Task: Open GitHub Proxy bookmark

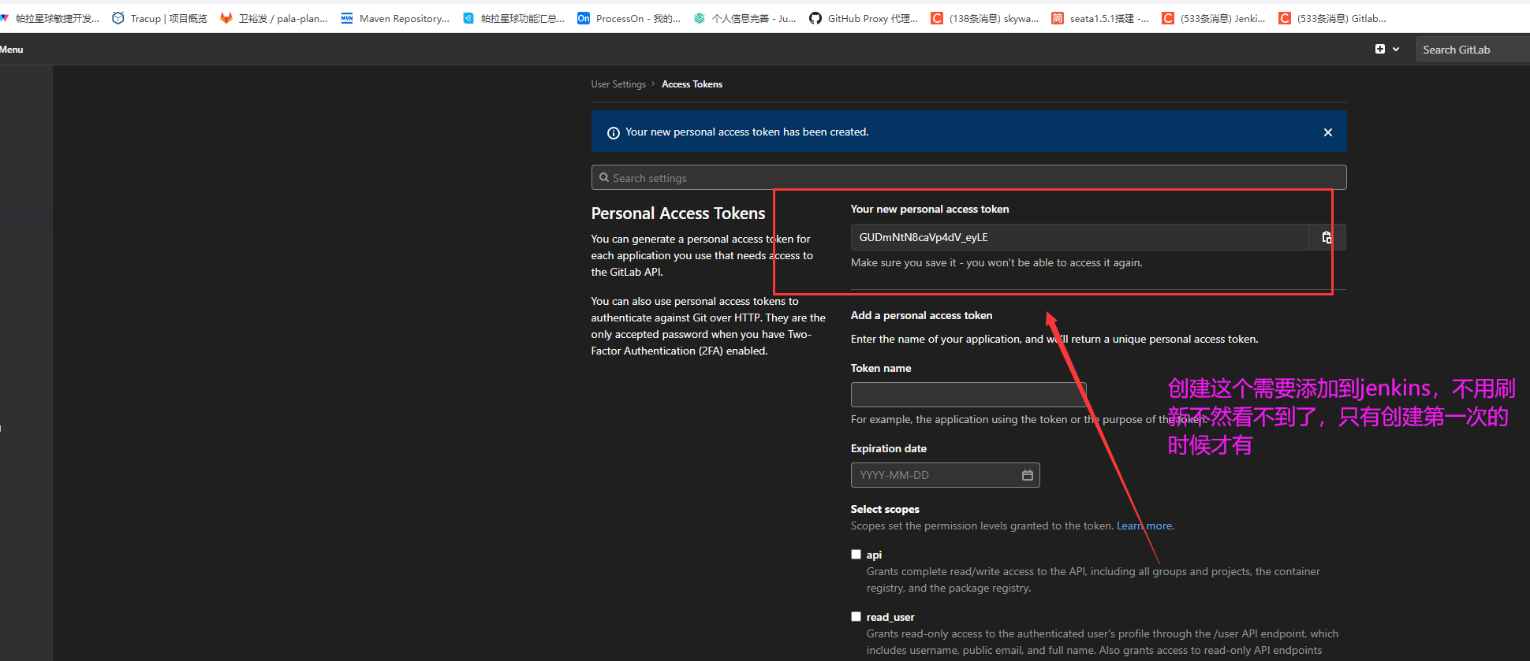Action: coord(864,18)
